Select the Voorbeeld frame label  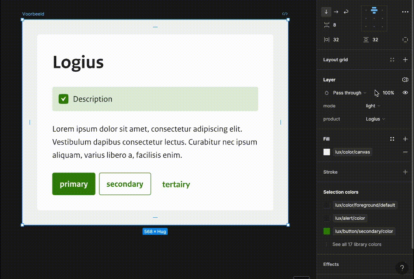point(33,14)
